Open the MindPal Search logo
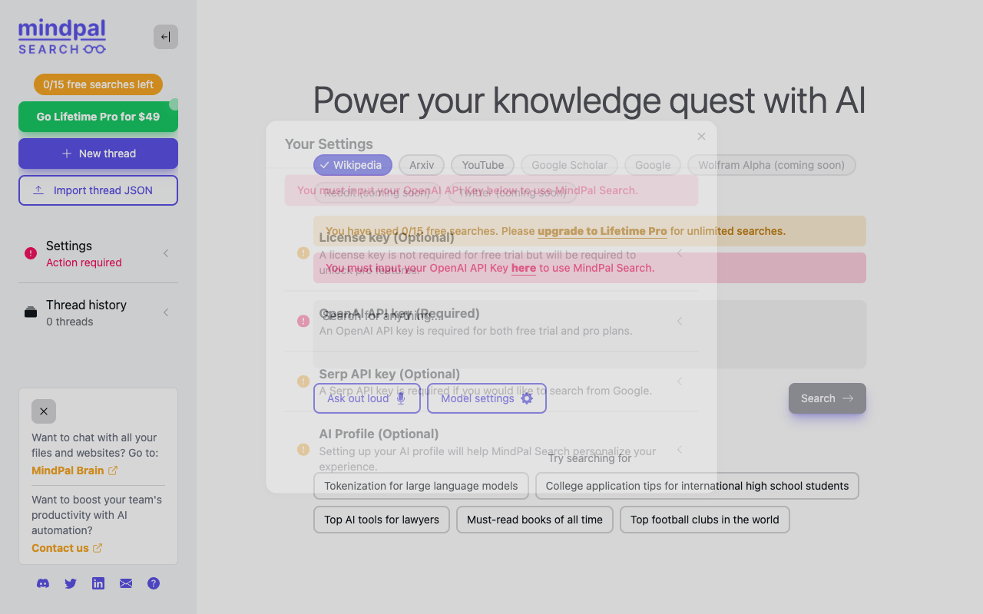This screenshot has height=614, width=983. [x=62, y=37]
